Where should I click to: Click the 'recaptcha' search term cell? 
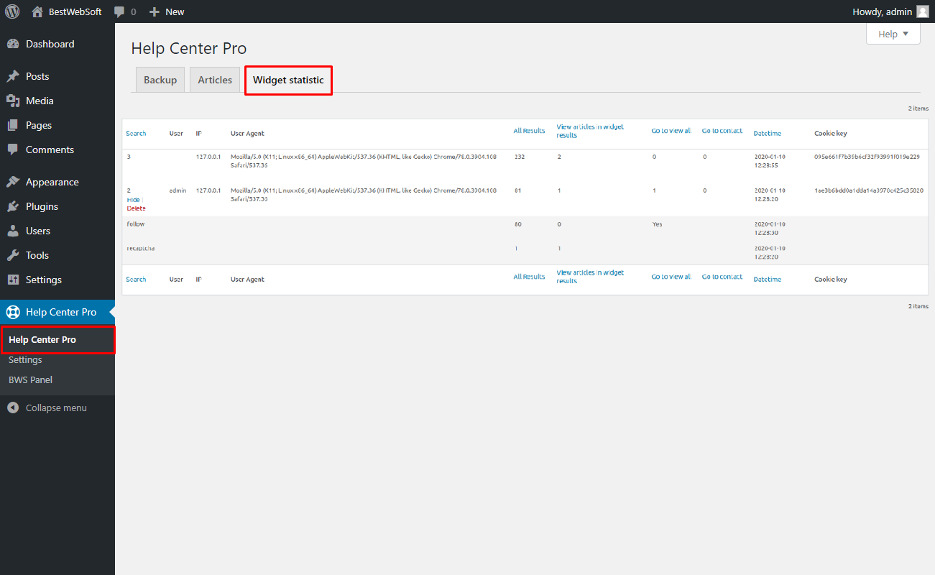tap(141, 249)
